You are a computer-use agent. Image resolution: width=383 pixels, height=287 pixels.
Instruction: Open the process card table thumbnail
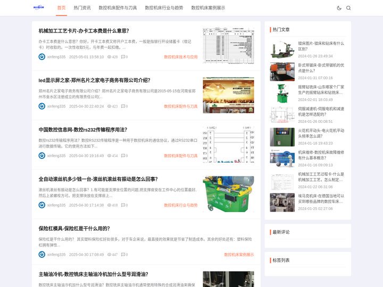[228, 46]
